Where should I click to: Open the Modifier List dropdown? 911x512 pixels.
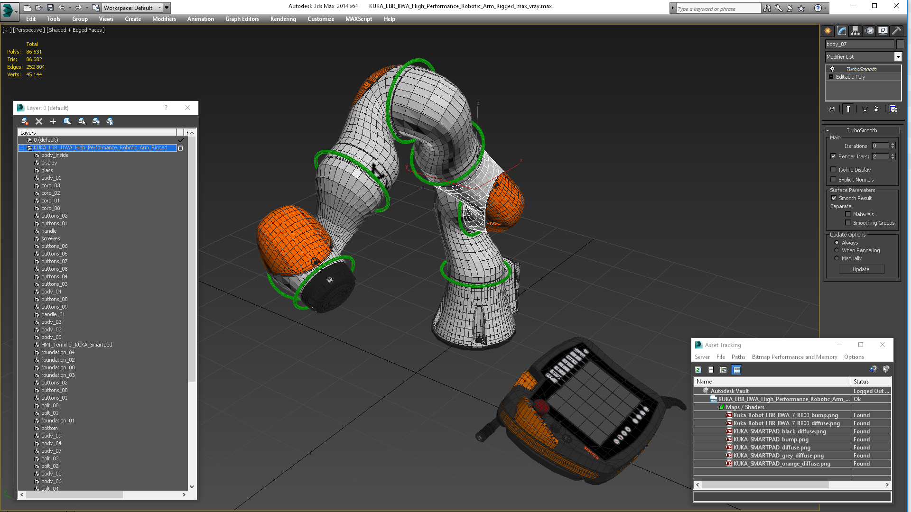pyautogui.click(x=898, y=57)
